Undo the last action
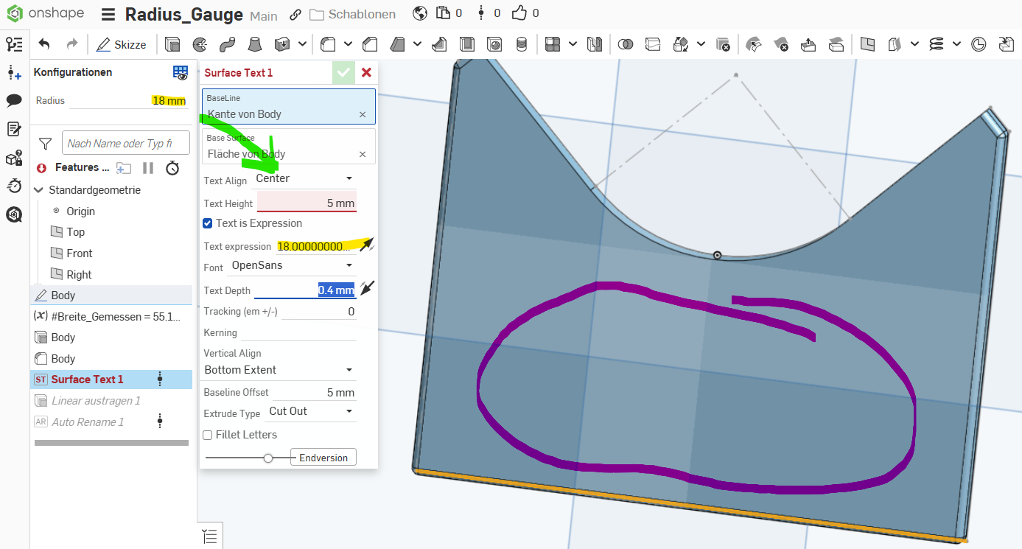This screenshot has width=1022, height=549. point(44,44)
